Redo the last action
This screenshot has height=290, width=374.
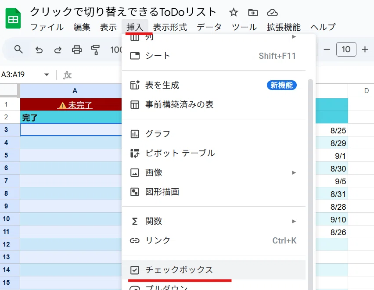click(58, 50)
